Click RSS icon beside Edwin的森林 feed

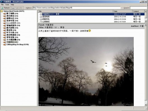[x=4, y=23]
